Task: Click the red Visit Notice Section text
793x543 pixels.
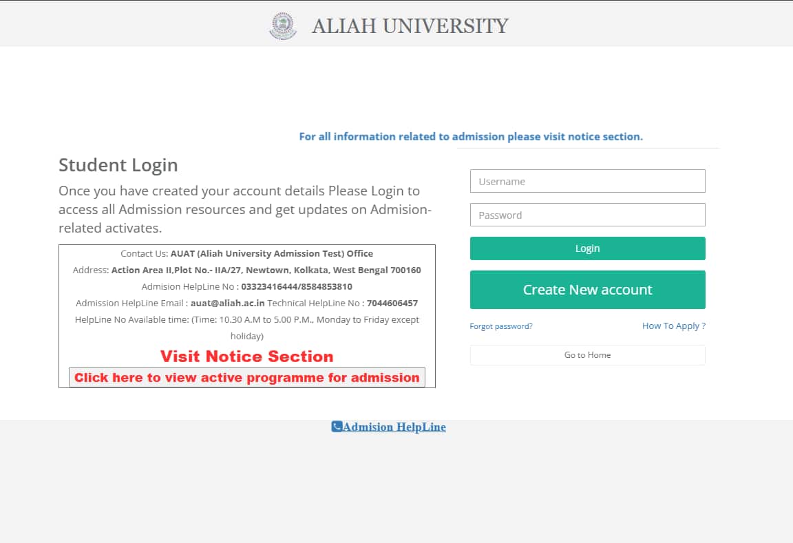Action: pyautogui.click(x=247, y=356)
